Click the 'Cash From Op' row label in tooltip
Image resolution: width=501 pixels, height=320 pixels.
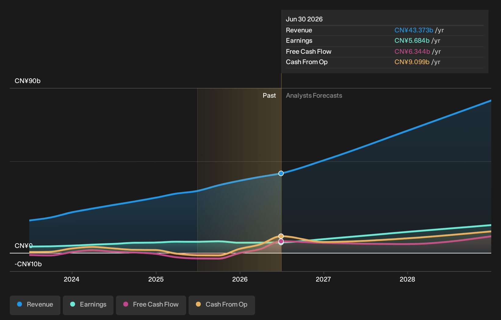tap(307, 62)
